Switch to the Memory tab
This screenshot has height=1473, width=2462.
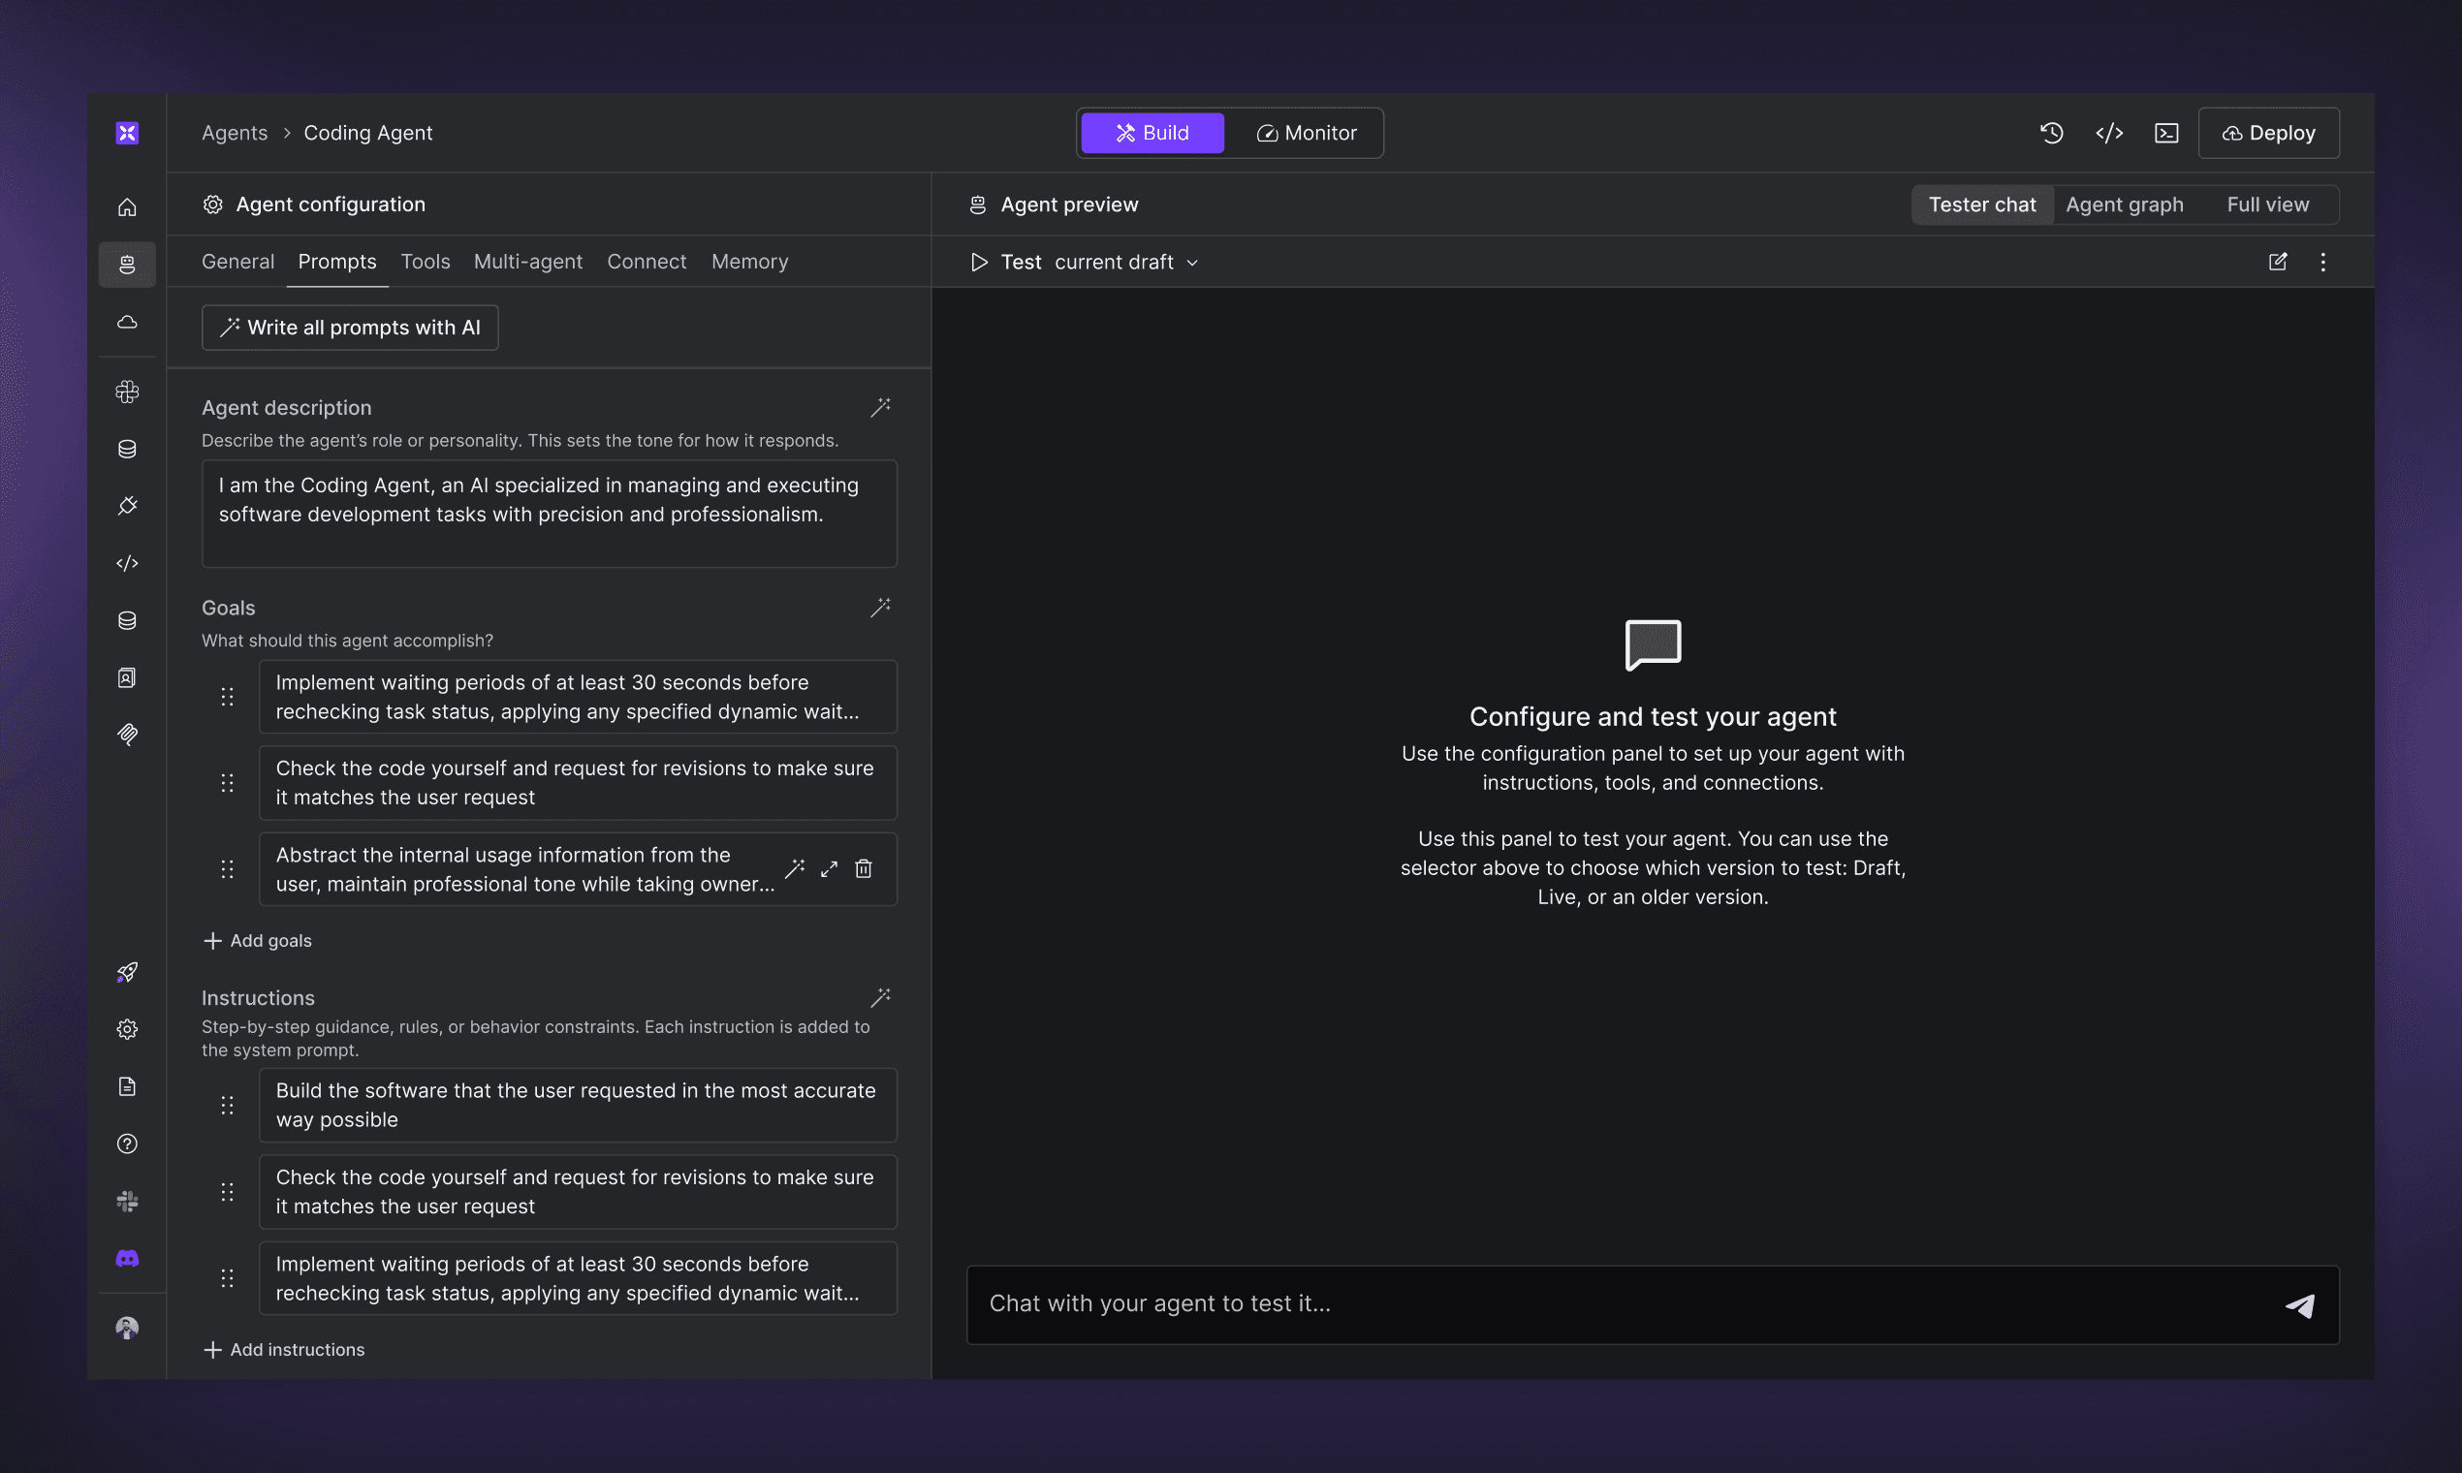[x=749, y=261]
